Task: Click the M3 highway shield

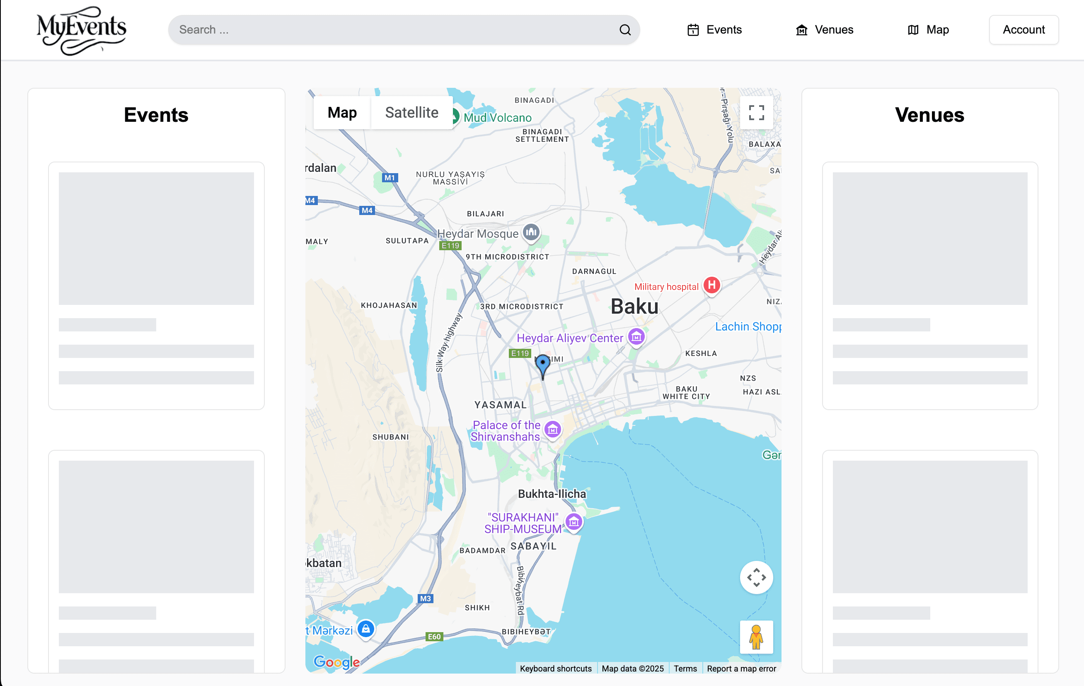Action: click(x=426, y=599)
